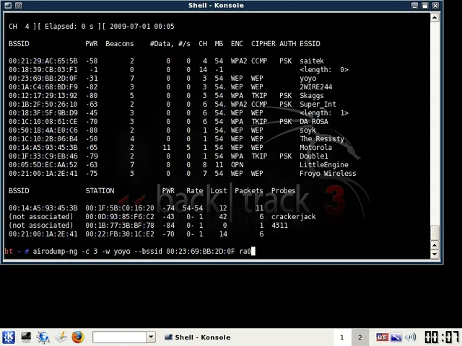Click BSSID 00:21:29:AC:65:5B
The image size is (462, 346).
[x=43, y=61]
